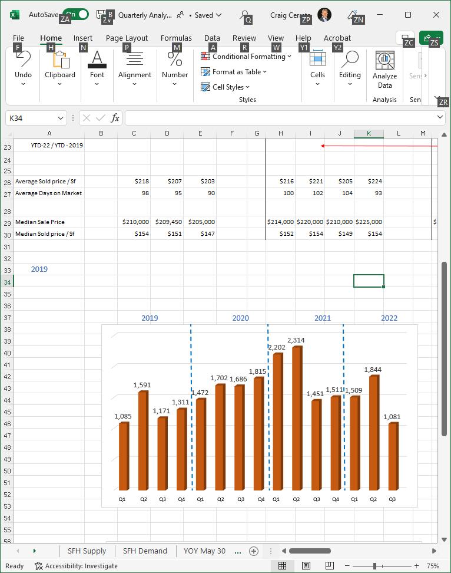Click zoom out minus button

pos(347,566)
